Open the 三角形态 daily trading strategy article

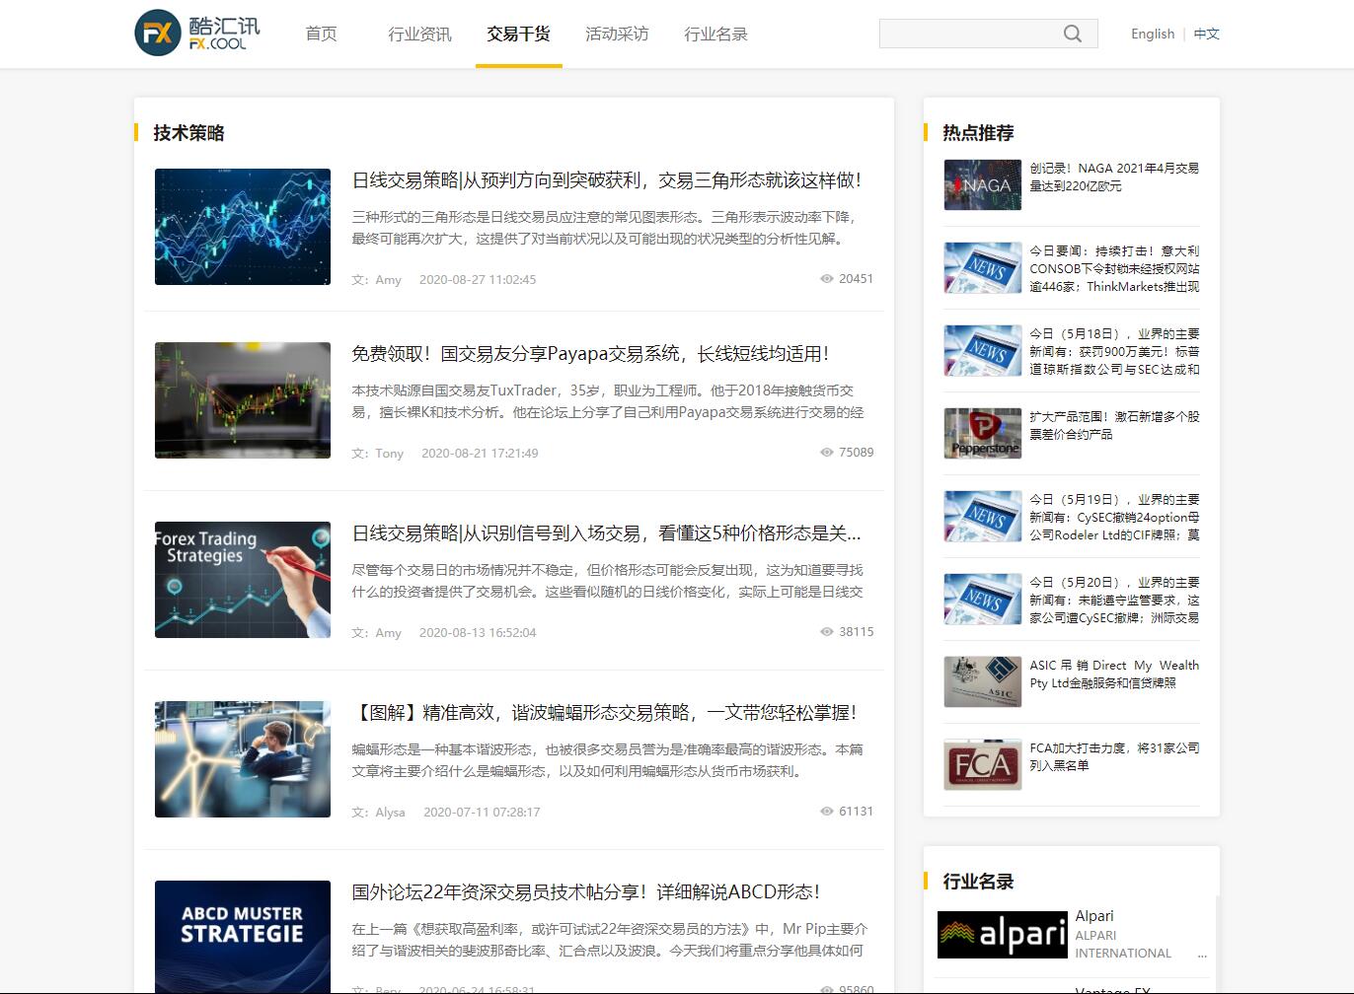pyautogui.click(x=606, y=181)
